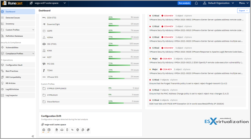Screen dimensions: 251x139
Task: Click Configuration Drift server tower icon
Action: 67,130
